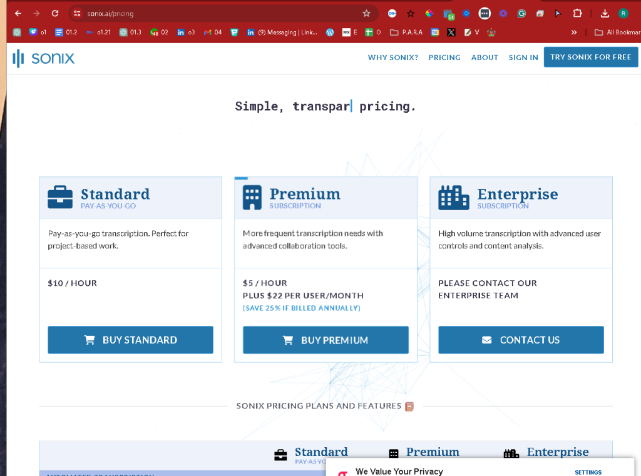Open the V bookmark with pencil icon
Viewport: 641px width, 476px height.
coord(472,33)
